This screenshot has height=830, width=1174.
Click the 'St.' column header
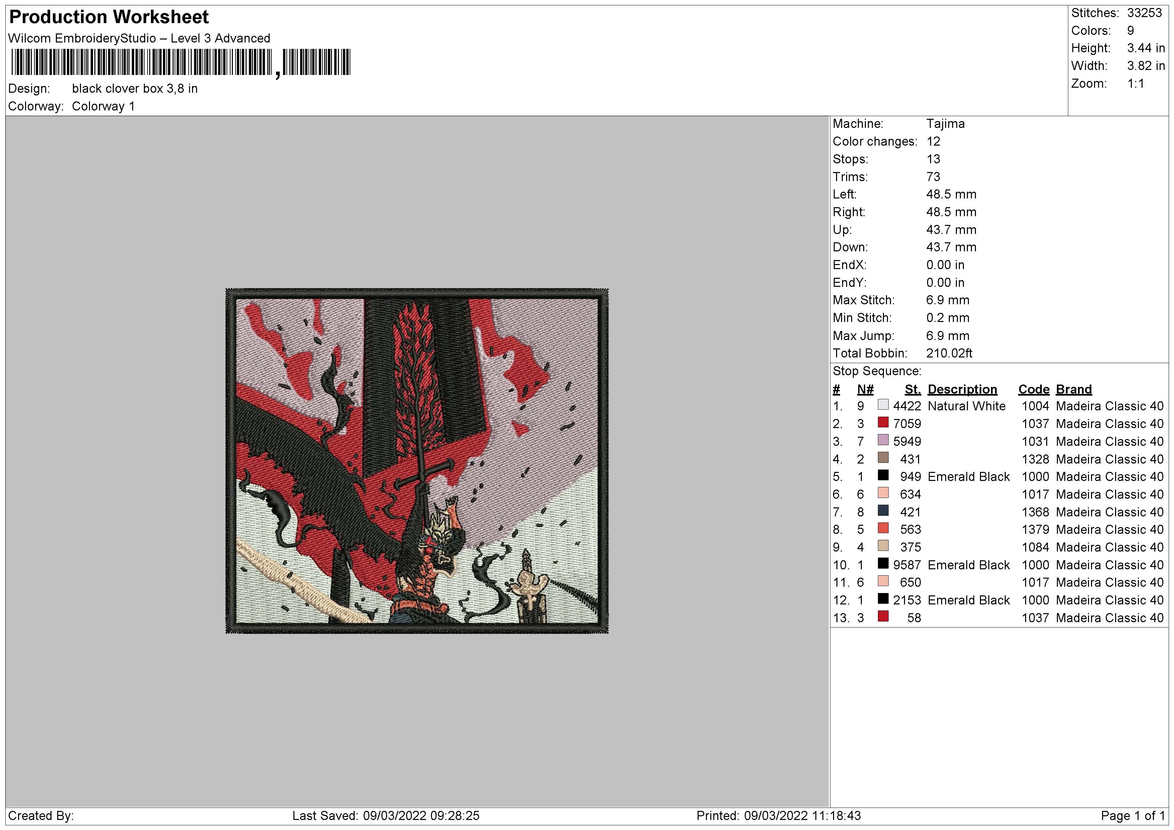913,389
